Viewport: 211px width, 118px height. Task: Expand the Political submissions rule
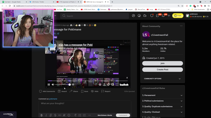(163, 101)
